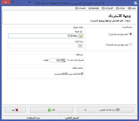Open the الإجراءات (Y) menu
This screenshot has width=139, height=121.
pos(107,8)
